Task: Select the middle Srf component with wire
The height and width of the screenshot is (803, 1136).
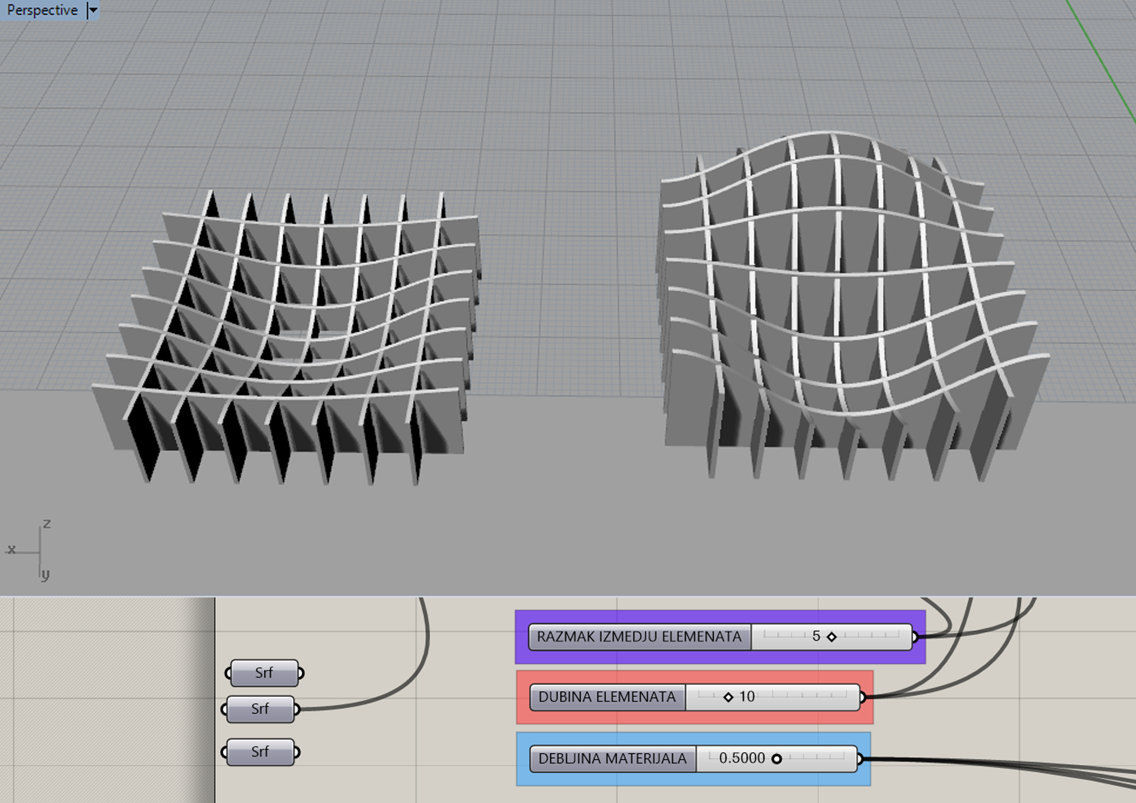Action: pyautogui.click(x=260, y=709)
